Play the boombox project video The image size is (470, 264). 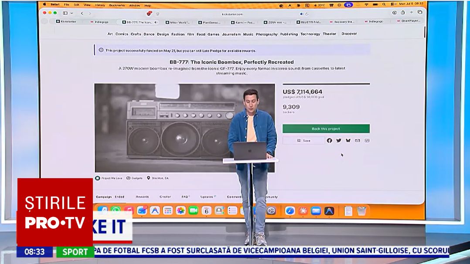[185, 128]
